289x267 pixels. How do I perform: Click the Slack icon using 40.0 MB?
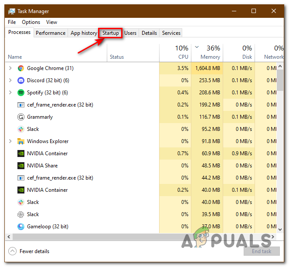(x=21, y=202)
